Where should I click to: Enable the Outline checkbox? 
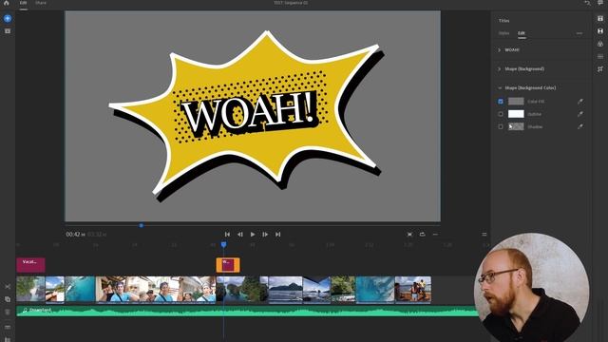coord(501,114)
